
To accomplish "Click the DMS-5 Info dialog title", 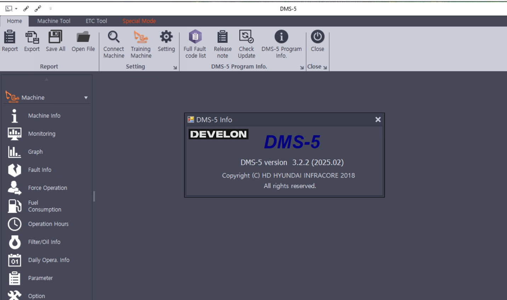I will (x=214, y=120).
